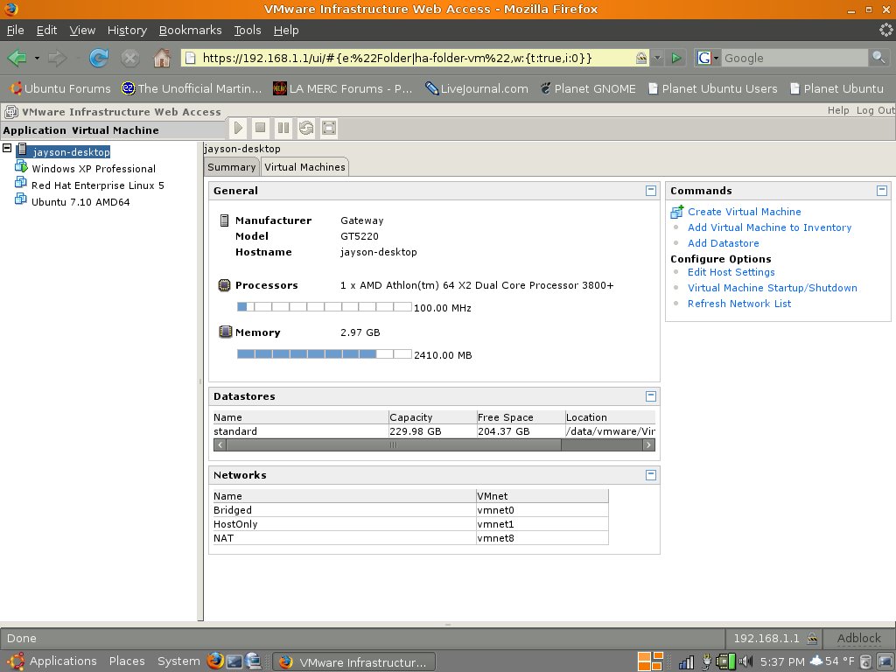896x672 pixels.
Task: Click the Firefox forward arrow
Action: coord(57,58)
